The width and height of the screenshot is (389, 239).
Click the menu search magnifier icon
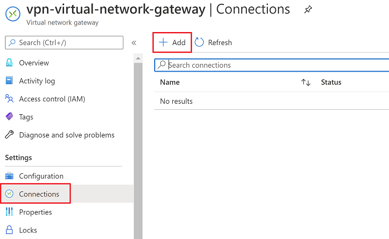pos(12,43)
